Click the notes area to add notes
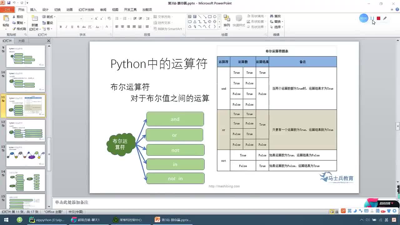Screen dimensions: 400x225 pos(223,202)
